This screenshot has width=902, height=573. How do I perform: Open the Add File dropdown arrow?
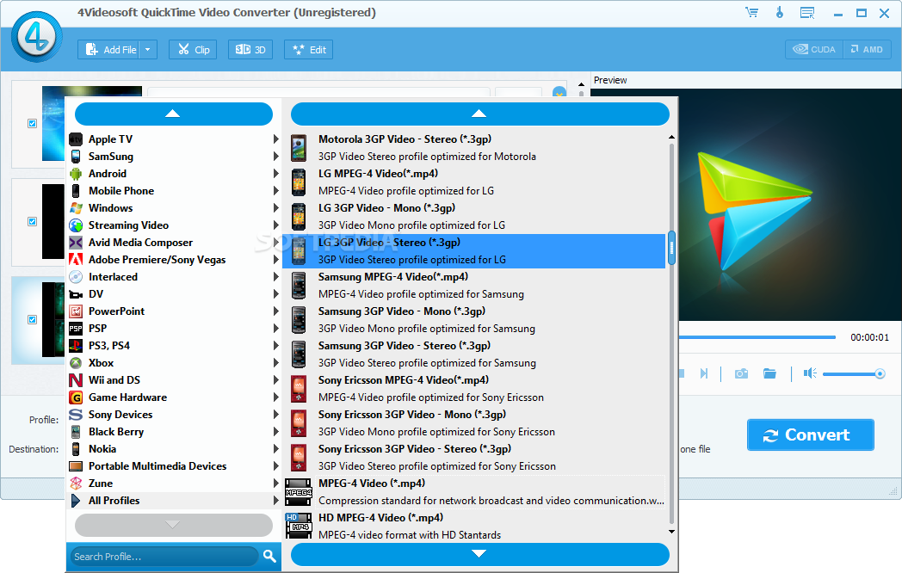(x=148, y=50)
